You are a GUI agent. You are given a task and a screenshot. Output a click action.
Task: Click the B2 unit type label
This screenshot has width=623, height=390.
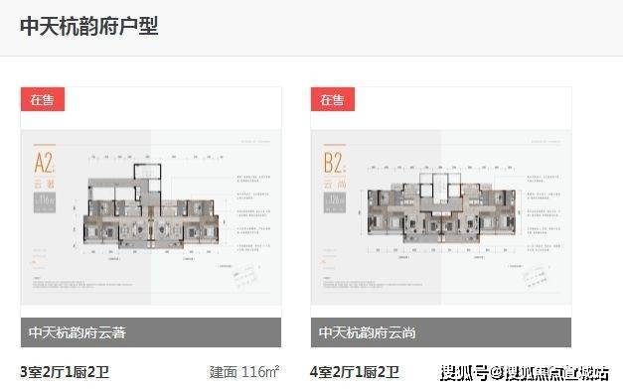point(334,163)
